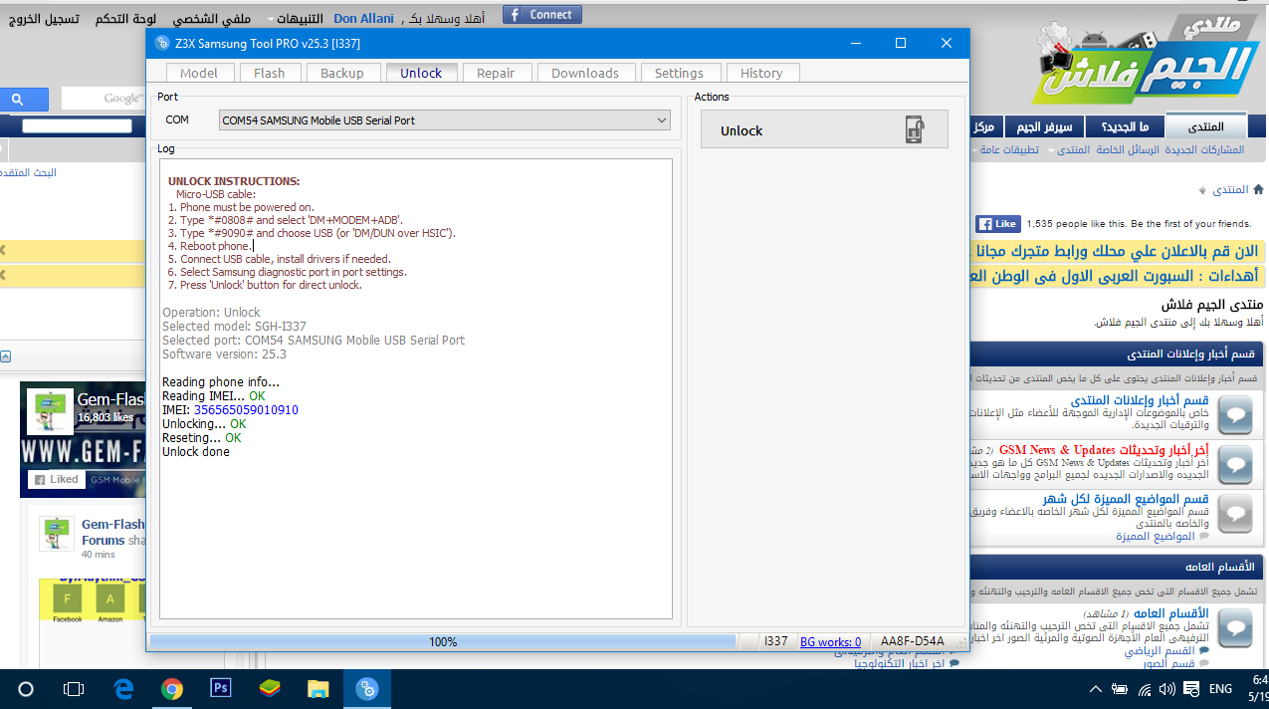Show hidden system tray icons

[1095, 688]
